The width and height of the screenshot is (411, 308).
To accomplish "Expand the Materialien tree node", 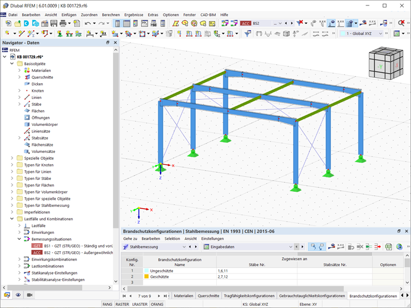I will 19,70.
